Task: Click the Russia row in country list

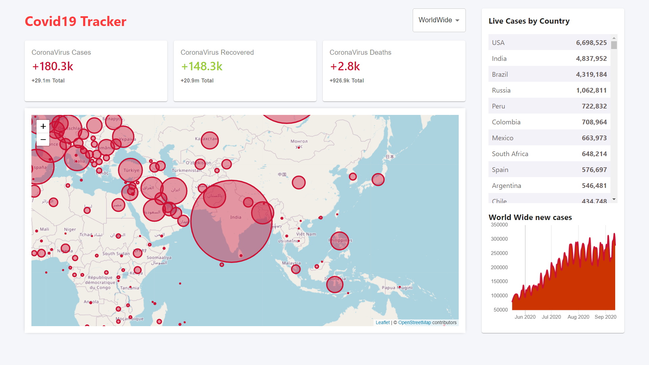Action: click(x=549, y=90)
